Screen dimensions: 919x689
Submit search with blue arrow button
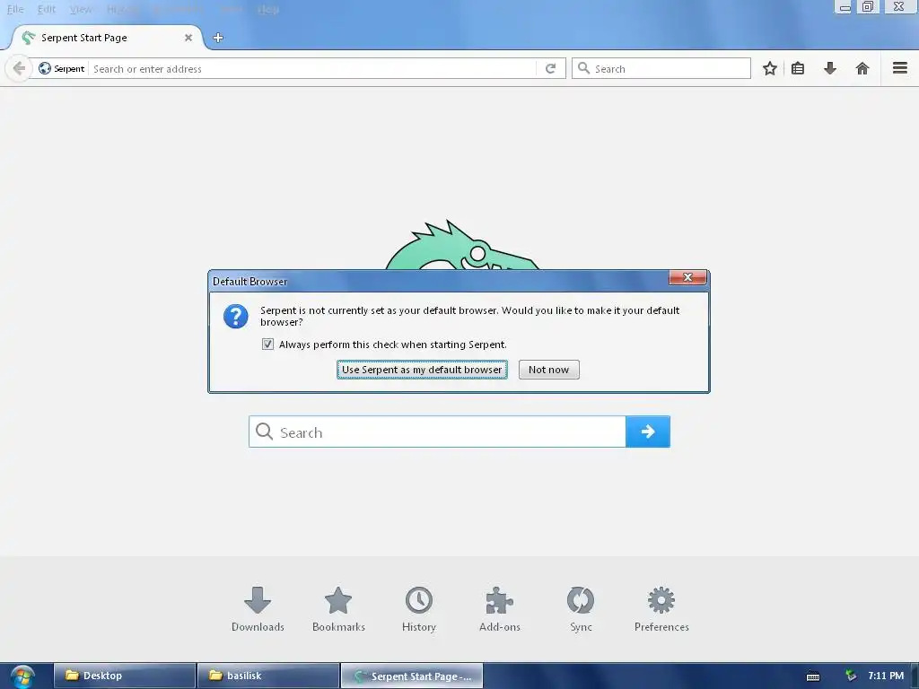pos(648,432)
